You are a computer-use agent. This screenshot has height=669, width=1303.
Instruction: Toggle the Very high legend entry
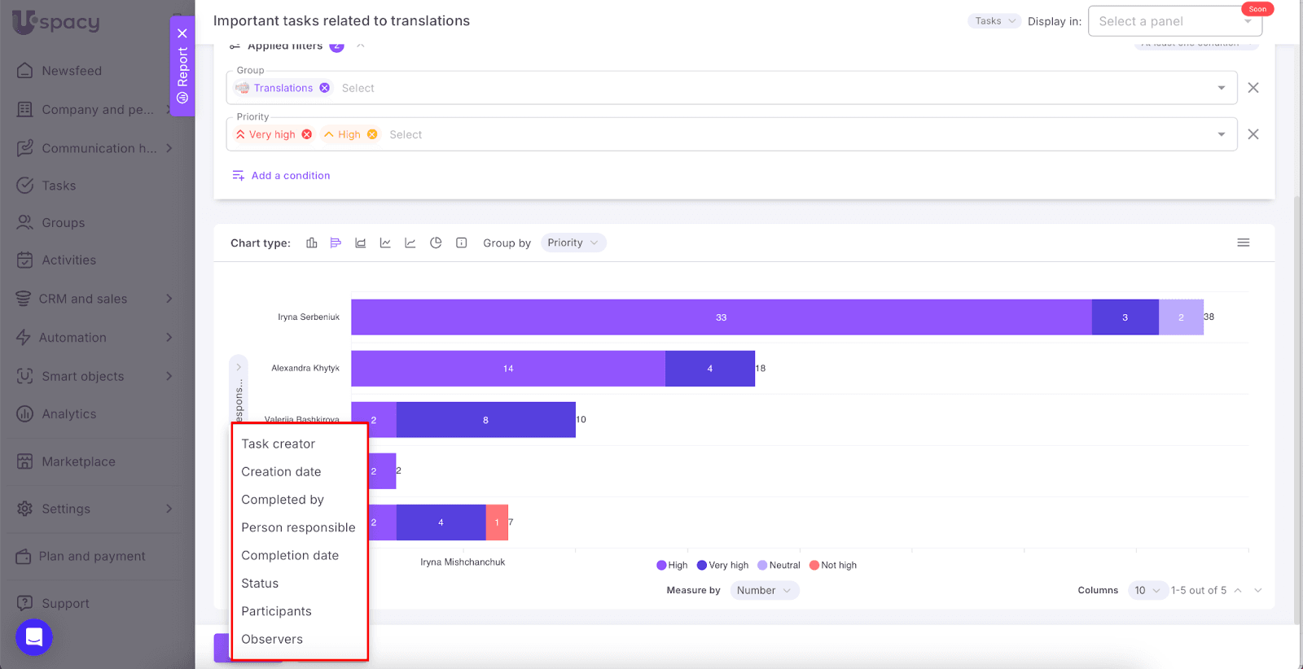[x=722, y=565]
